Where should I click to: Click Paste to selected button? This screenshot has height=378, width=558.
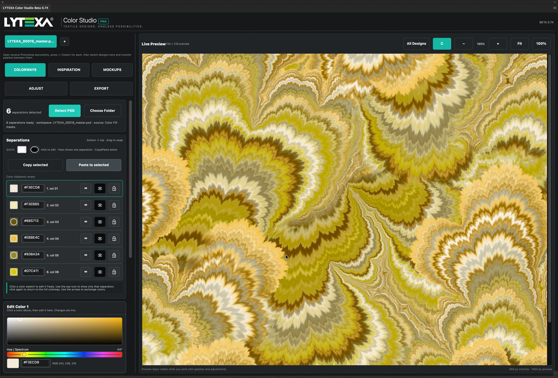pos(93,165)
